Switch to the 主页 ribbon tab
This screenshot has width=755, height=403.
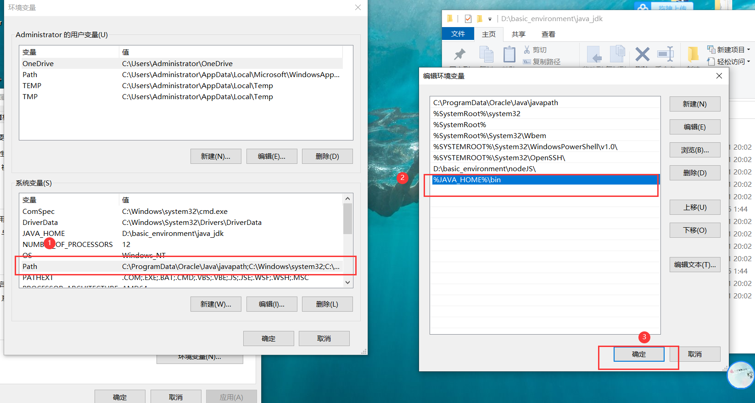(x=489, y=34)
